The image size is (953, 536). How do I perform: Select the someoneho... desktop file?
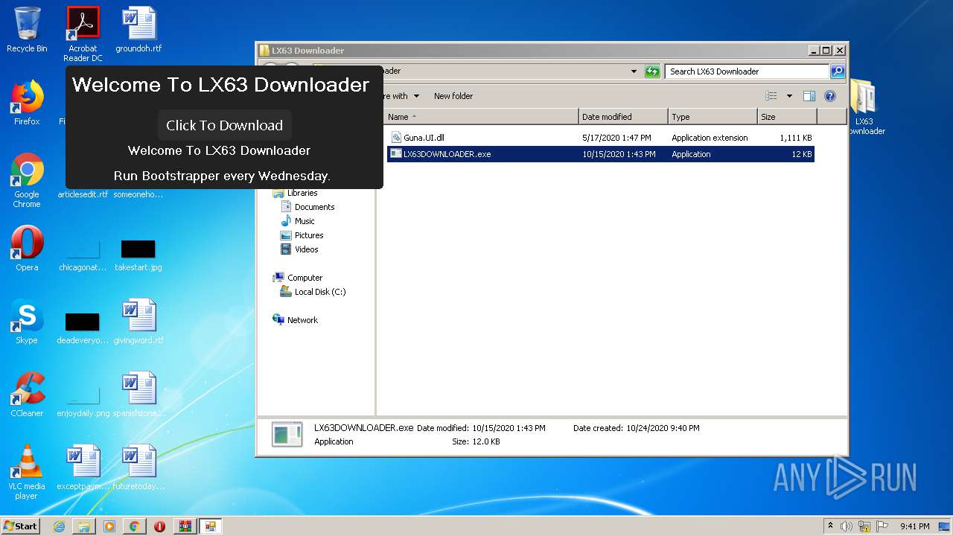pos(138,194)
